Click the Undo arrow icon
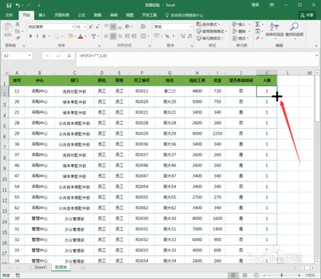Screen dimensions: 321x279 [x=18, y=5]
